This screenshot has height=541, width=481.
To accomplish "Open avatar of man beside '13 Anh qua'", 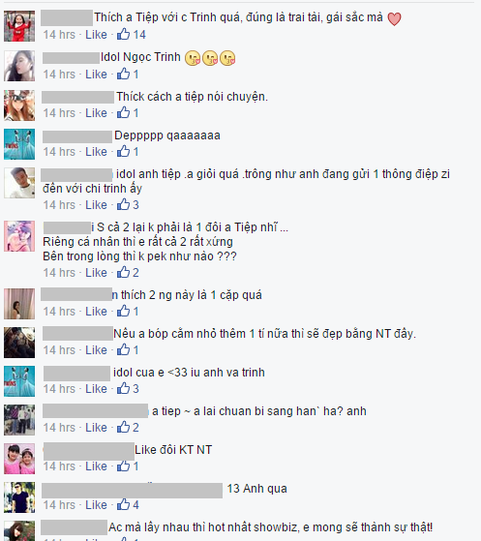I will point(19,497).
